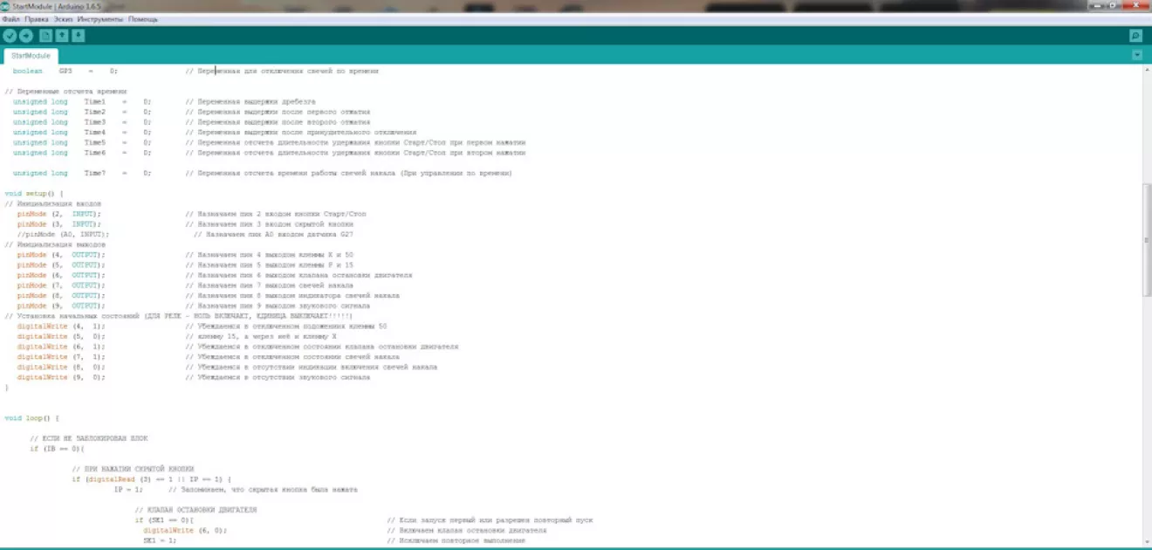Click the editor scrollbar up arrow
This screenshot has width=1152, height=550.
(1147, 70)
